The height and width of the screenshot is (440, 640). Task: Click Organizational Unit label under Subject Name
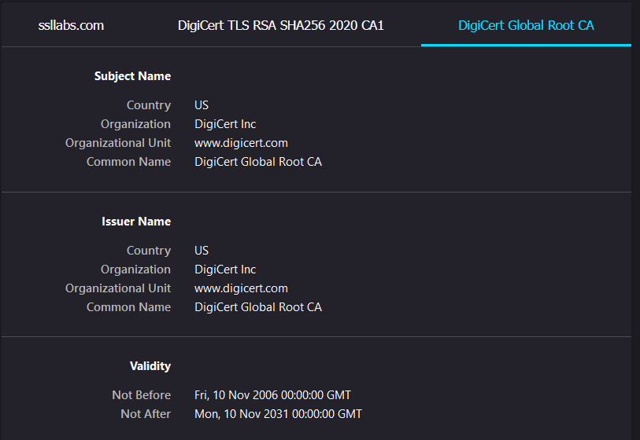point(118,143)
